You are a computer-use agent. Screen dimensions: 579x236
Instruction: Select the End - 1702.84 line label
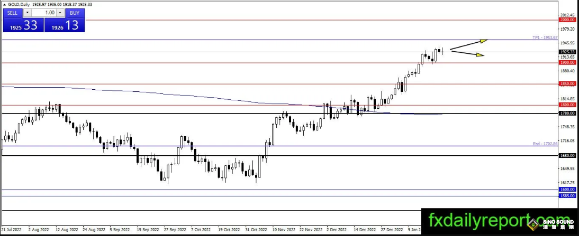(x=545, y=144)
